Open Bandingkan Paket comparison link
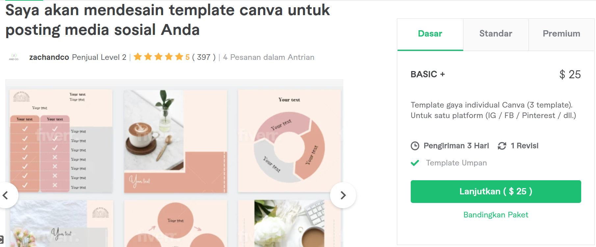Image resolution: width=596 pixels, height=247 pixels. pos(496,214)
